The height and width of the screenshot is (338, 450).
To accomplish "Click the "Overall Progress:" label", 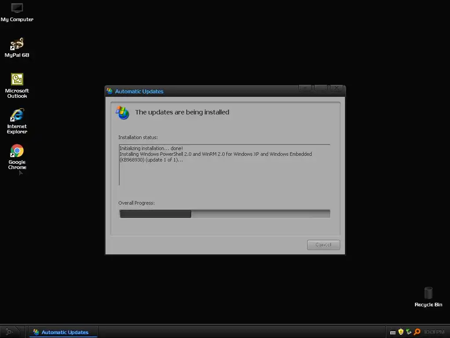I will pyautogui.click(x=136, y=203).
